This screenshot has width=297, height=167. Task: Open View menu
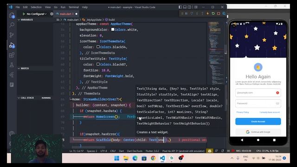(48, 7)
